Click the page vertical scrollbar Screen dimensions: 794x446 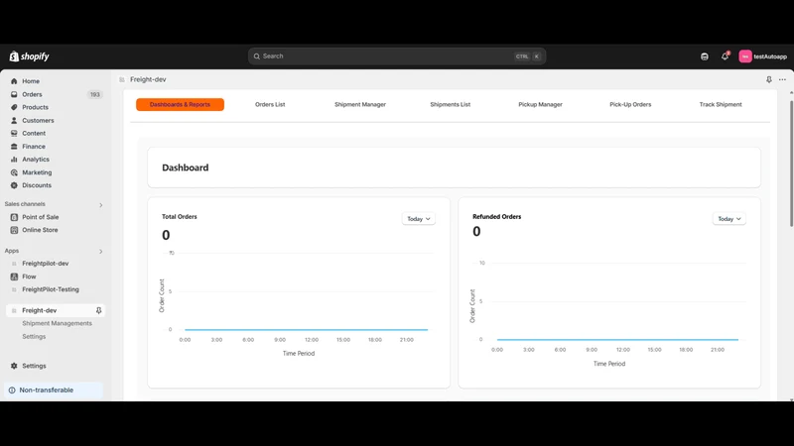pyautogui.click(x=791, y=164)
